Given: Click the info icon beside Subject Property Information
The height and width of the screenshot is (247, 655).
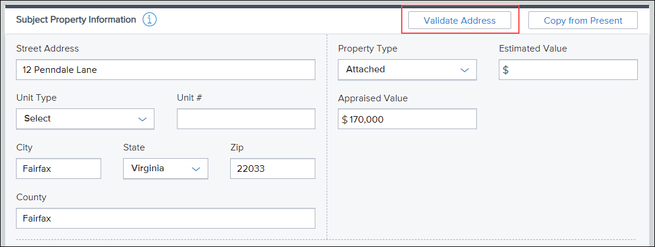Looking at the screenshot, I should coord(150,20).
